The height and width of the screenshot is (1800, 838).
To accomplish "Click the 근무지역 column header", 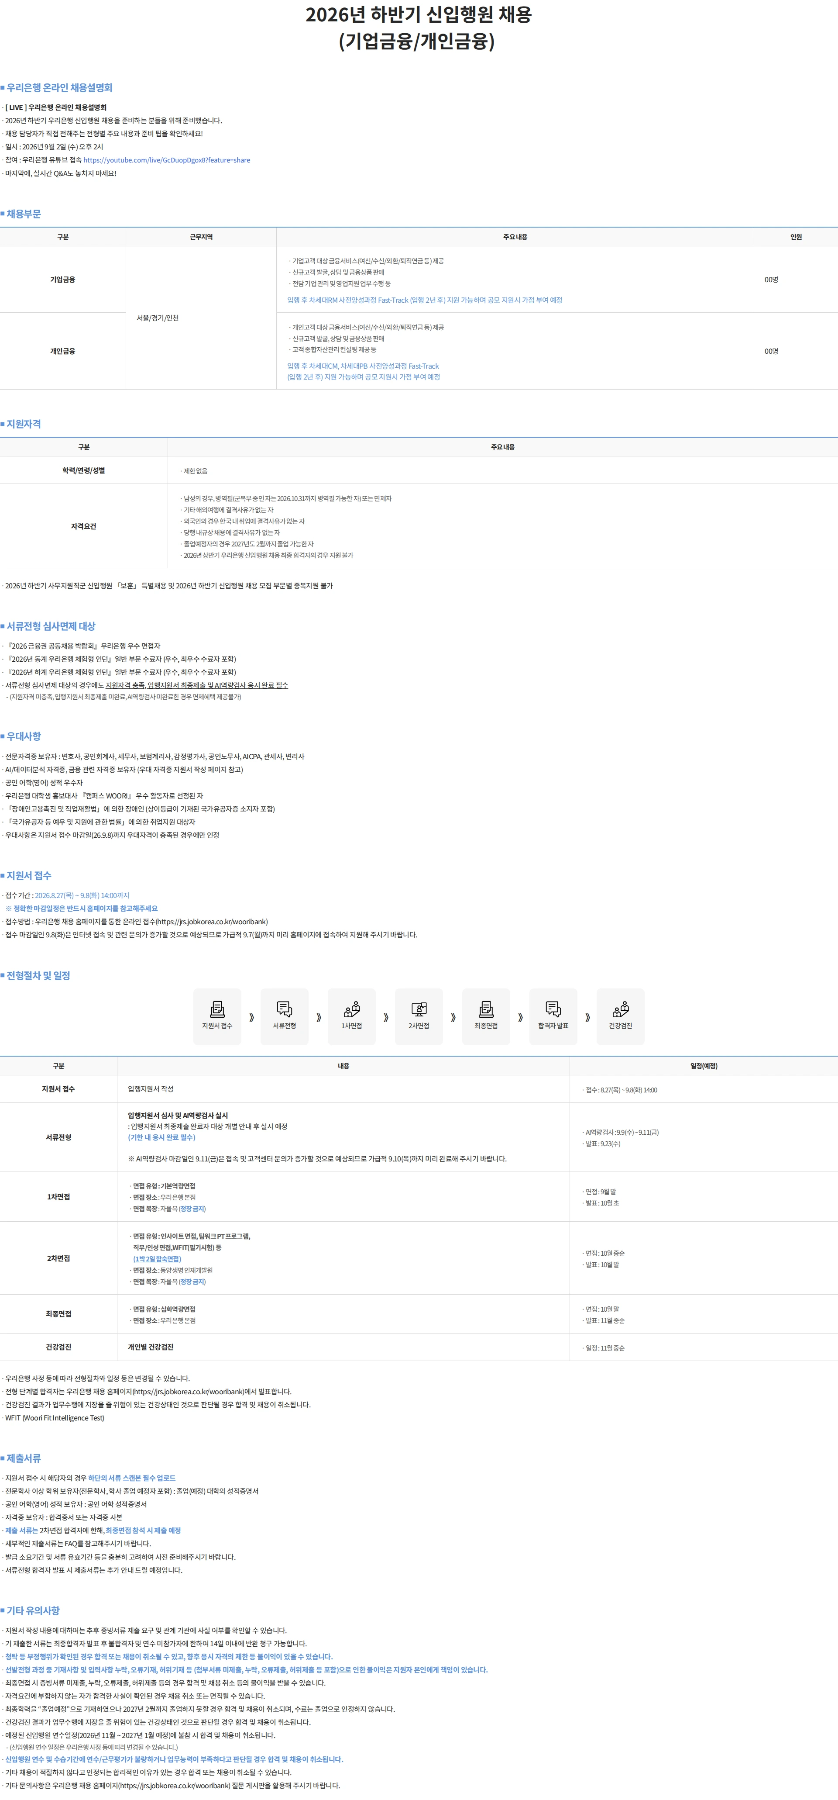I will coord(201,237).
